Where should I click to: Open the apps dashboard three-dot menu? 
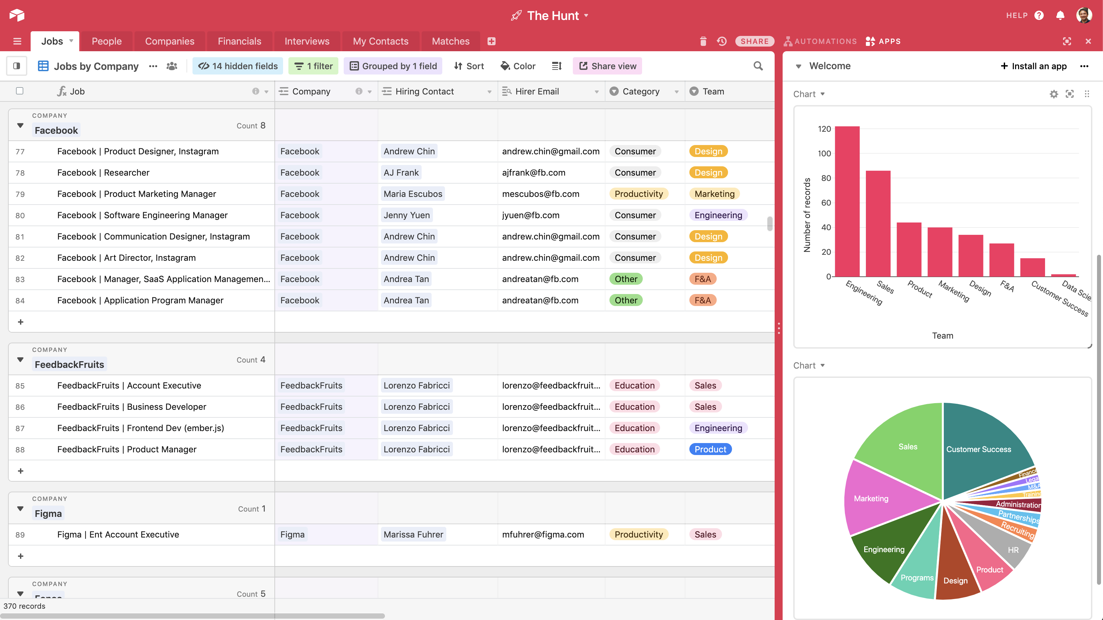pos(1084,66)
